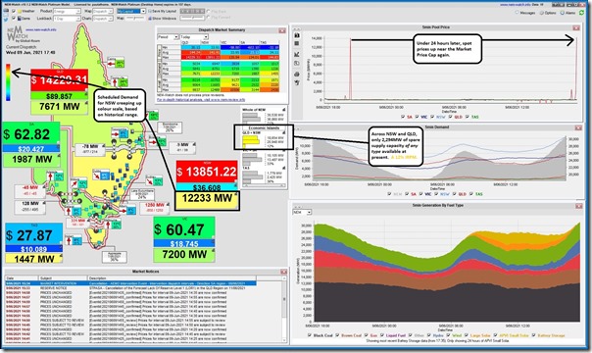Click Save My Layout button
This screenshot has width=592, height=353.
pos(163,12)
